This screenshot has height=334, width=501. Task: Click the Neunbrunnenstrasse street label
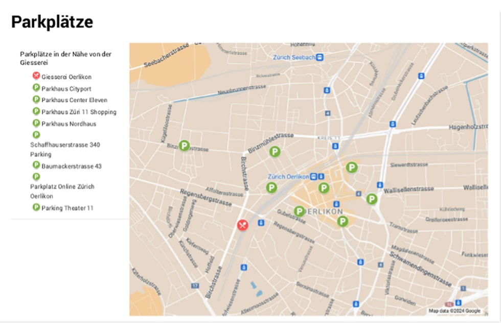pos(241,90)
